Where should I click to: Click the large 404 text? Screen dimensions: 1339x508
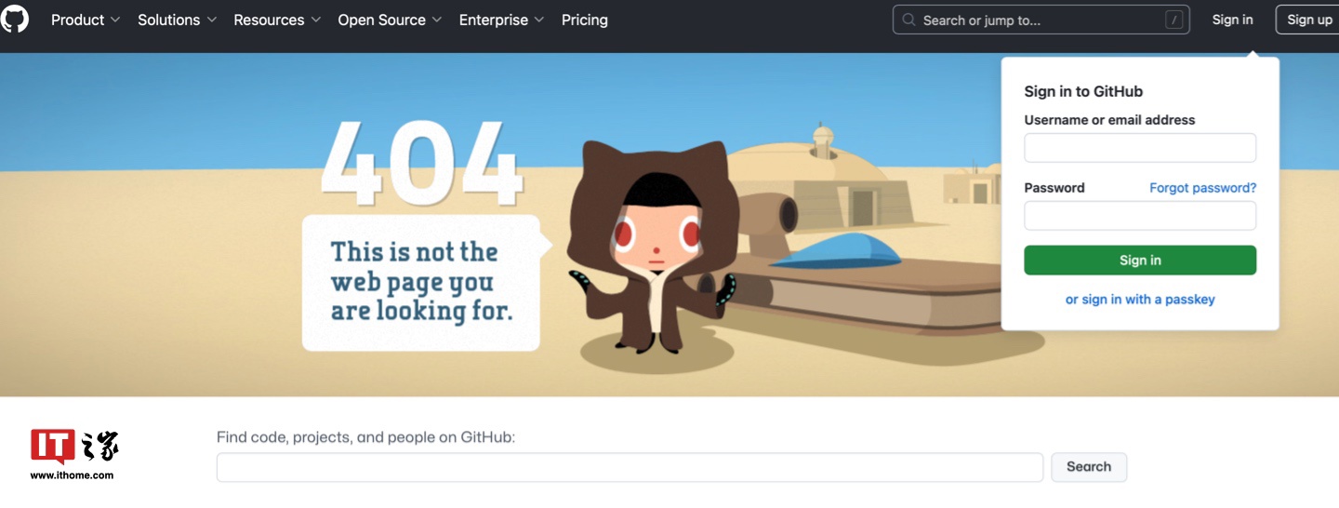tap(421, 163)
